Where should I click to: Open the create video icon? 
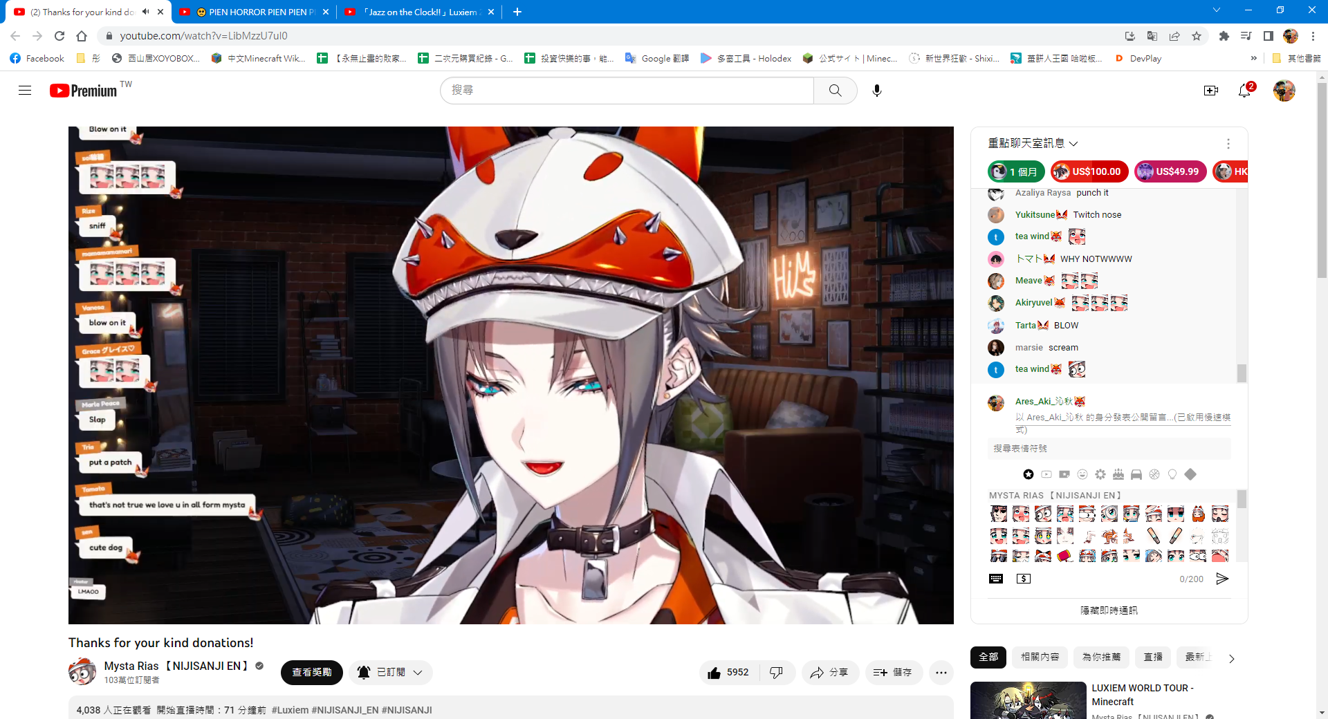pos(1210,91)
